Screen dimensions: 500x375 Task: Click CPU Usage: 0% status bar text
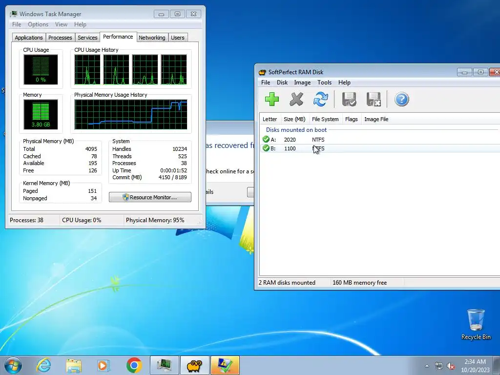[82, 220]
